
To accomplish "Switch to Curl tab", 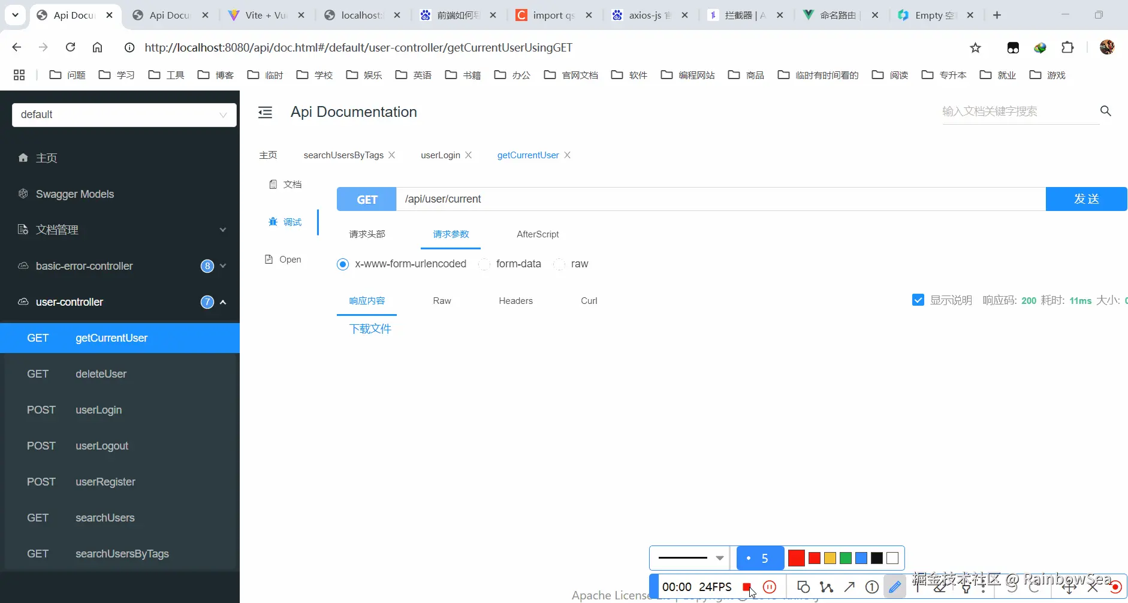I will coord(589,300).
